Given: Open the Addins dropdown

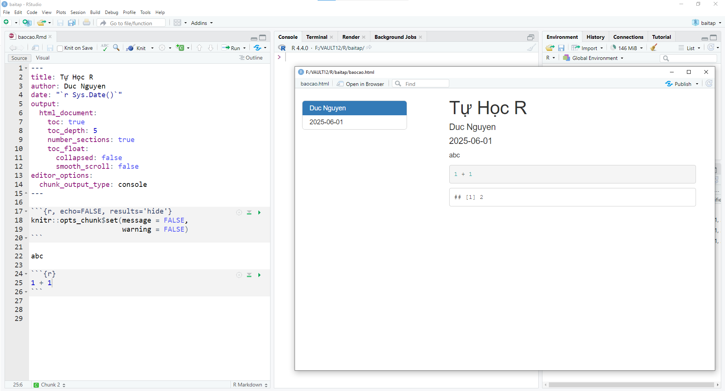Looking at the screenshot, I should pos(201,23).
